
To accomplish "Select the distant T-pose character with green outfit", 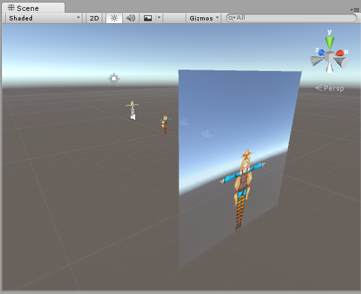I will pos(132,107).
